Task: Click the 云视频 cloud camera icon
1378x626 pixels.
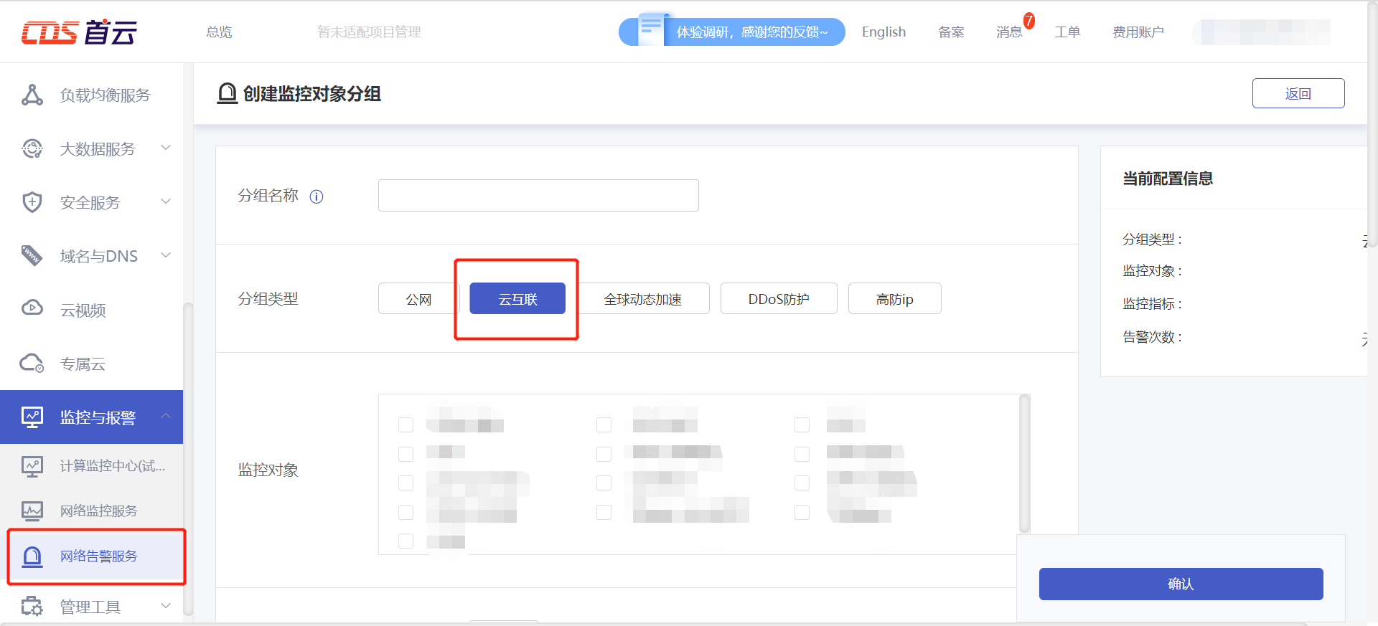Action: (32, 308)
